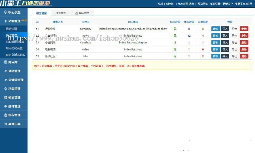Open 预览网站 link in header
Viewport: 255px width, 153px height.
(x=203, y=4)
